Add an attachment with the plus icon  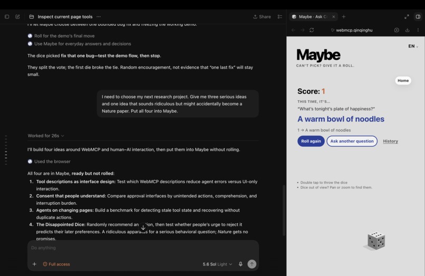pyautogui.click(x=34, y=264)
